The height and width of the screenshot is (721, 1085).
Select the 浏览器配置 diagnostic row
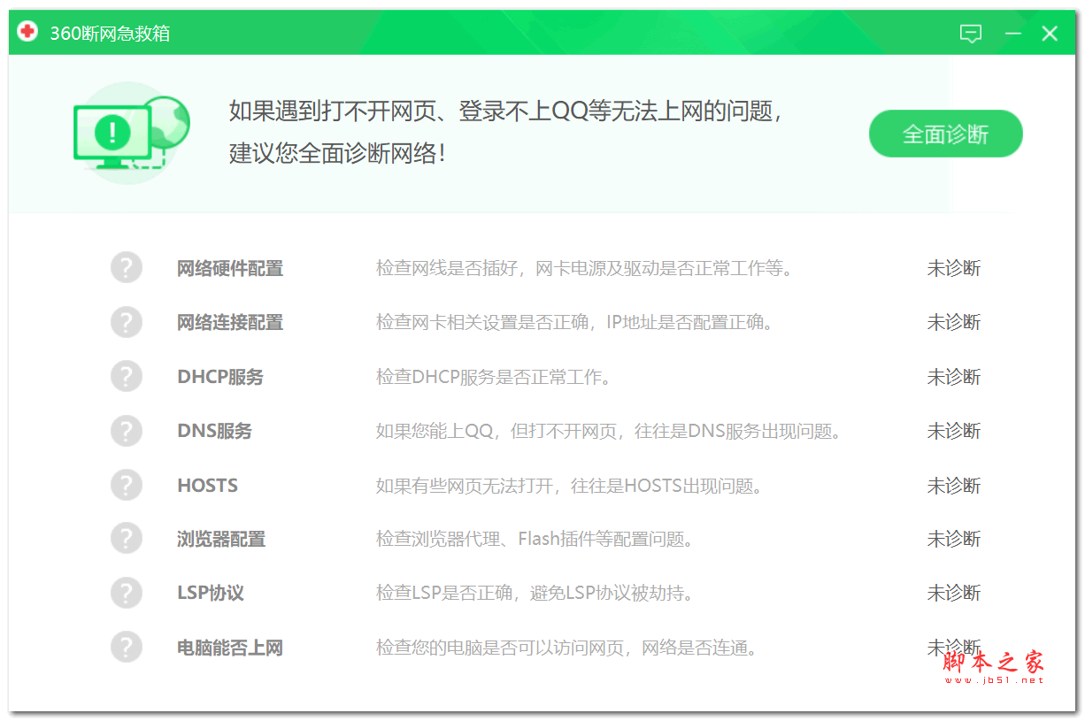[220, 539]
